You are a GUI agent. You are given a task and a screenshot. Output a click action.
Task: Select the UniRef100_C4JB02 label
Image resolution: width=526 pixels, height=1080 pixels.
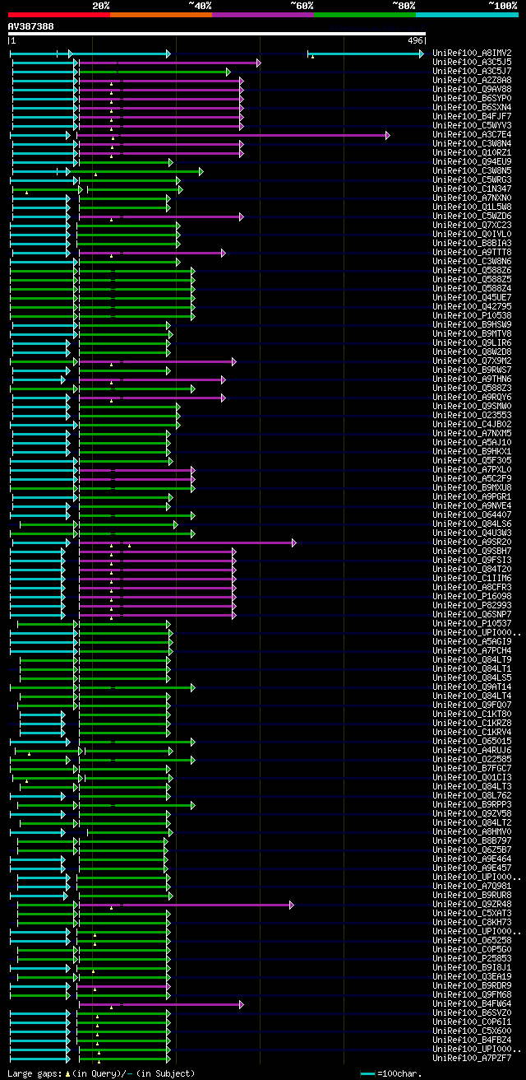pyautogui.click(x=473, y=424)
